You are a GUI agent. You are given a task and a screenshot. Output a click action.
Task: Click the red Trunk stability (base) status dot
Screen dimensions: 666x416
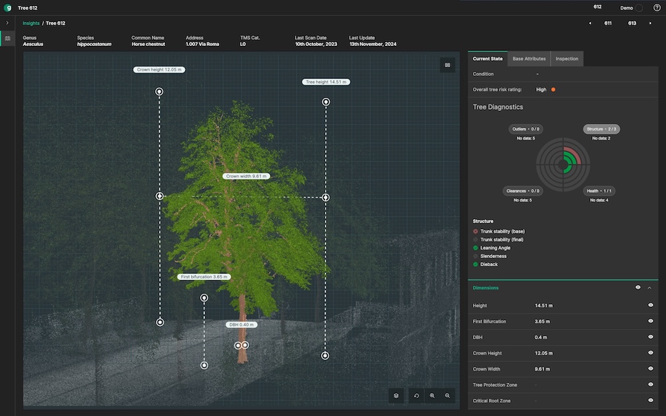coord(476,232)
